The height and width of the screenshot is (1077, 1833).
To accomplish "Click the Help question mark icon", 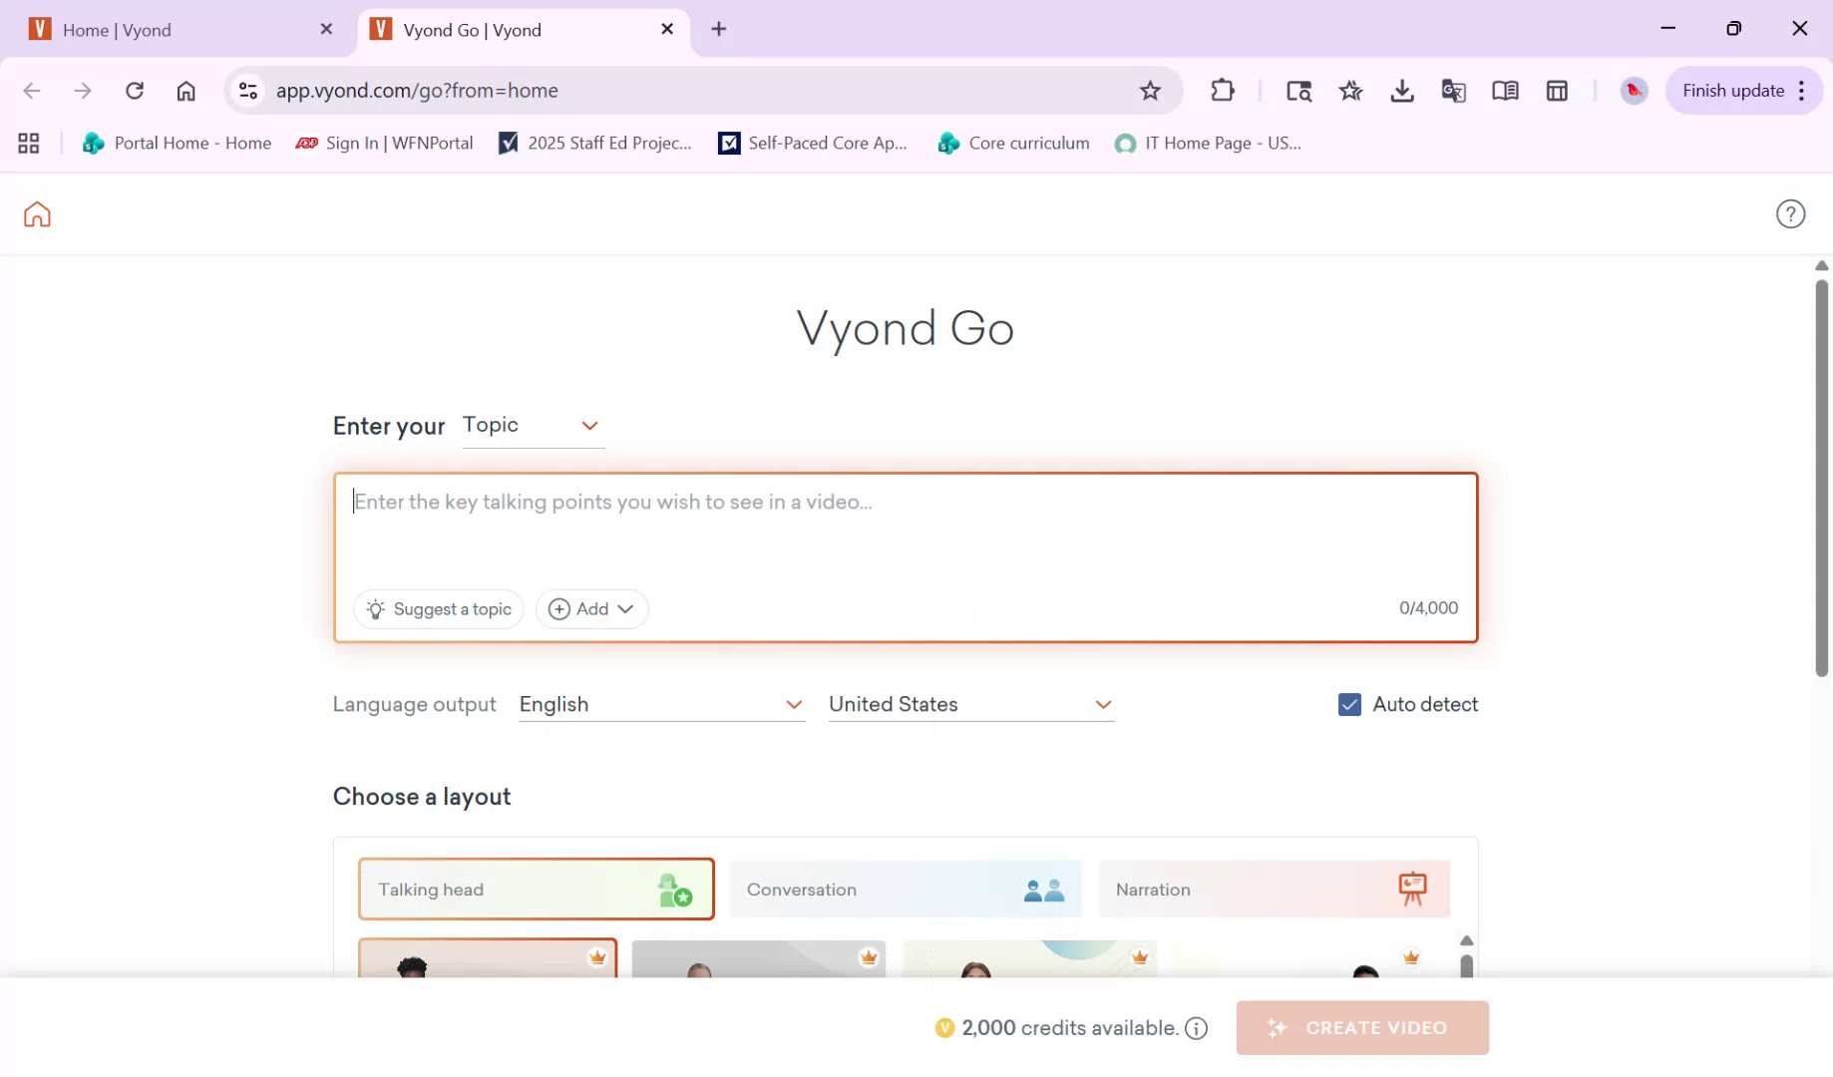I will 1790,213.
